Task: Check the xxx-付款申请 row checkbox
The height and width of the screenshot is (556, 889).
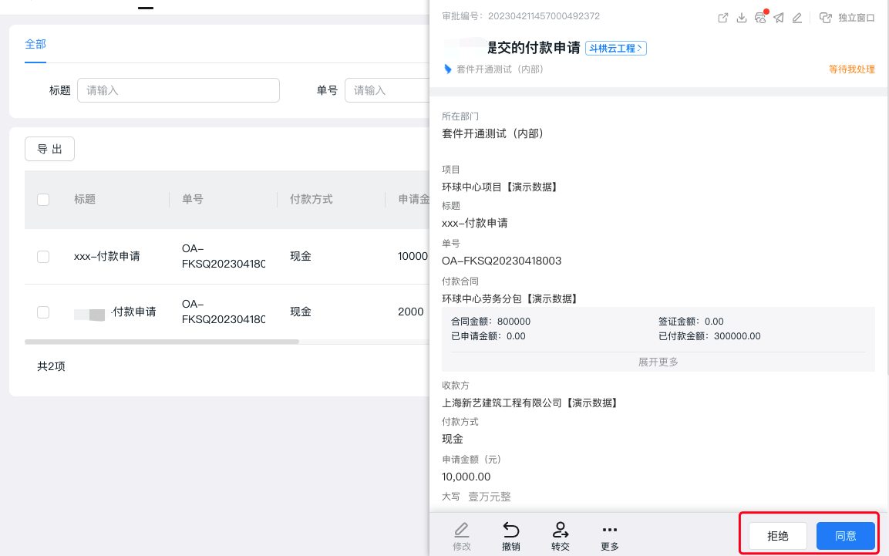Action: 43,257
